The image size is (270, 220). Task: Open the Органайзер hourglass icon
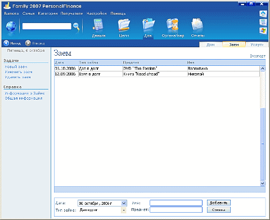pyautogui.click(x=173, y=25)
